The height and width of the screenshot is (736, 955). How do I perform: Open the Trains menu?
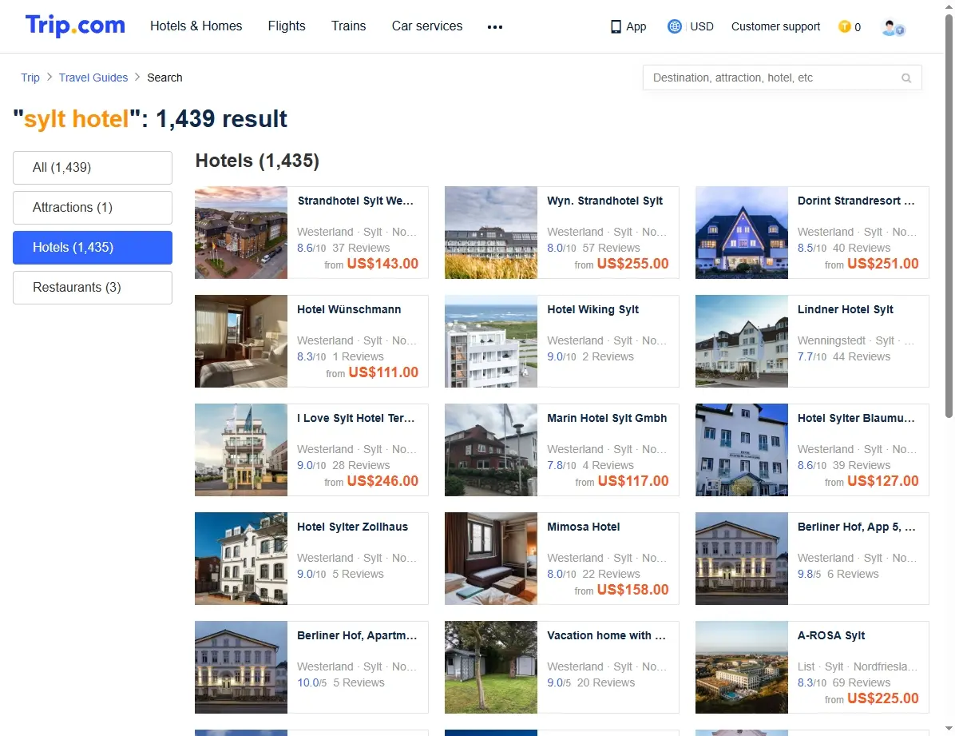coord(348,26)
